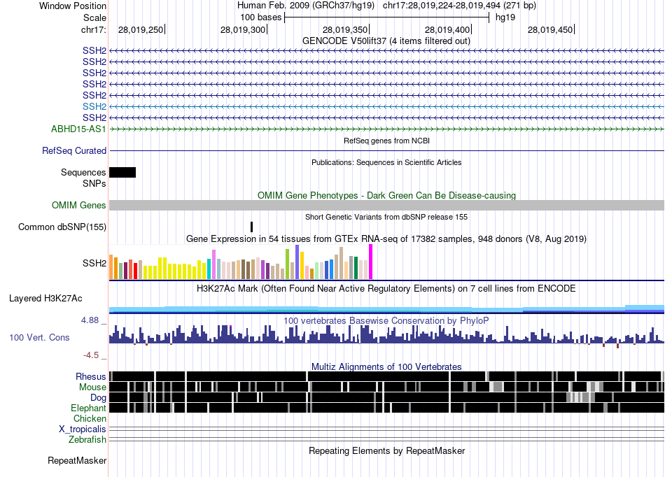Open the H3K27Ac Mark track title
Image resolution: width=665 pixels, height=477 pixels.
(386, 288)
